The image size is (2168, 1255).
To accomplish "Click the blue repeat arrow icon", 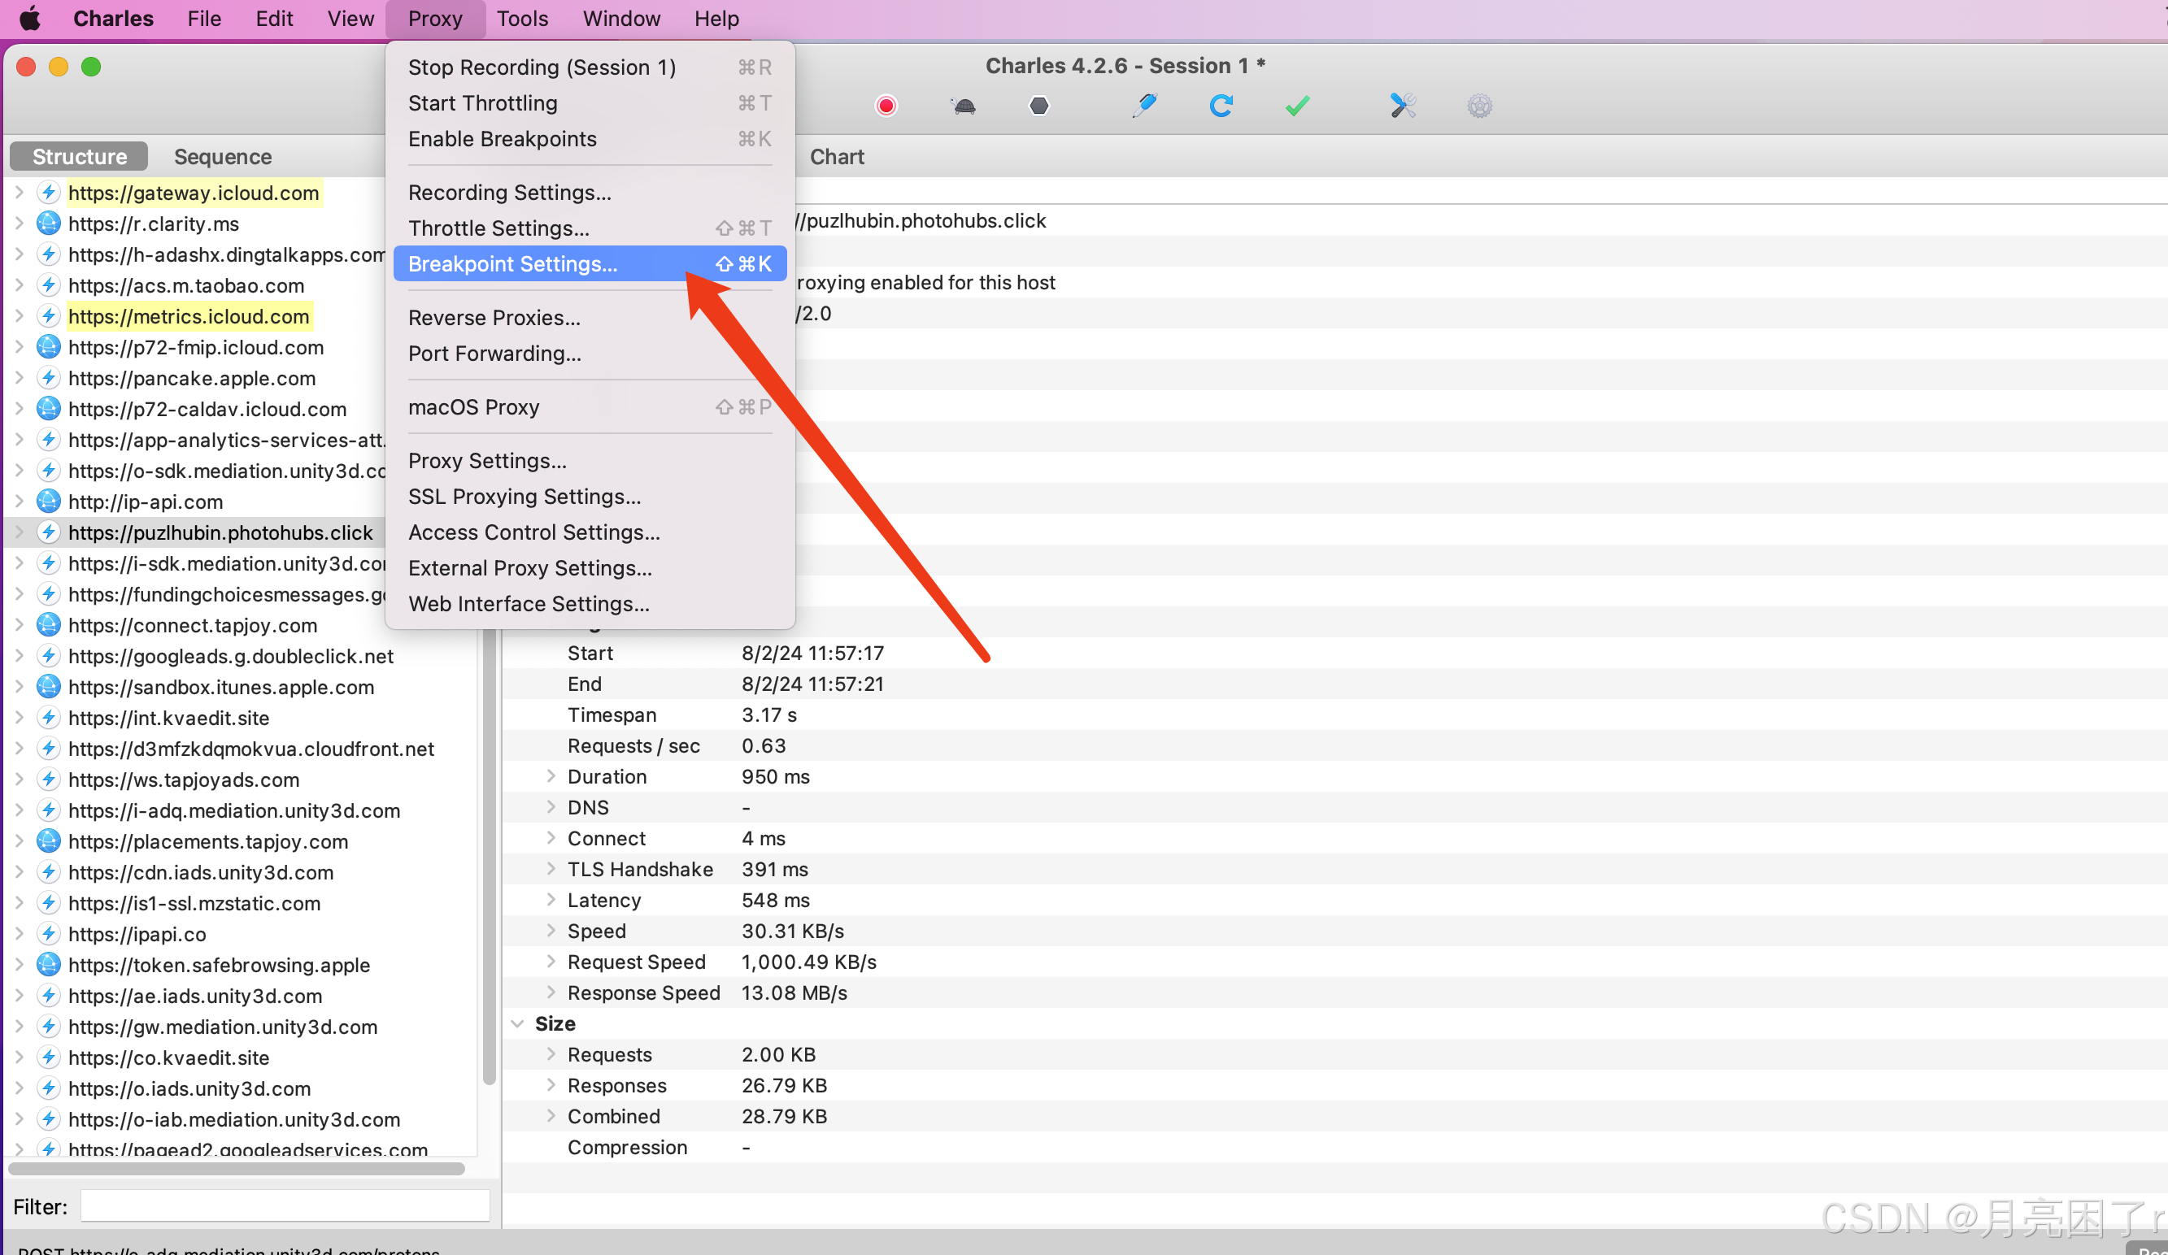I will pyautogui.click(x=1221, y=106).
